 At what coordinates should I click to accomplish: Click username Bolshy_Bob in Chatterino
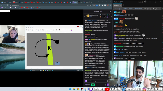click(118, 55)
